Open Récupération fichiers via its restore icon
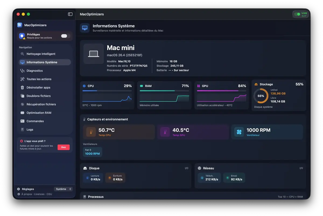Image resolution: width=323 pixels, height=216 pixels. [23, 104]
